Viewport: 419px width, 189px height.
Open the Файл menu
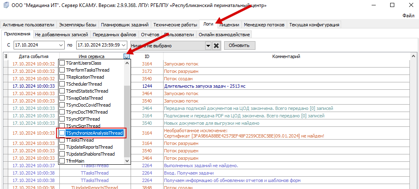[x=408, y=16]
